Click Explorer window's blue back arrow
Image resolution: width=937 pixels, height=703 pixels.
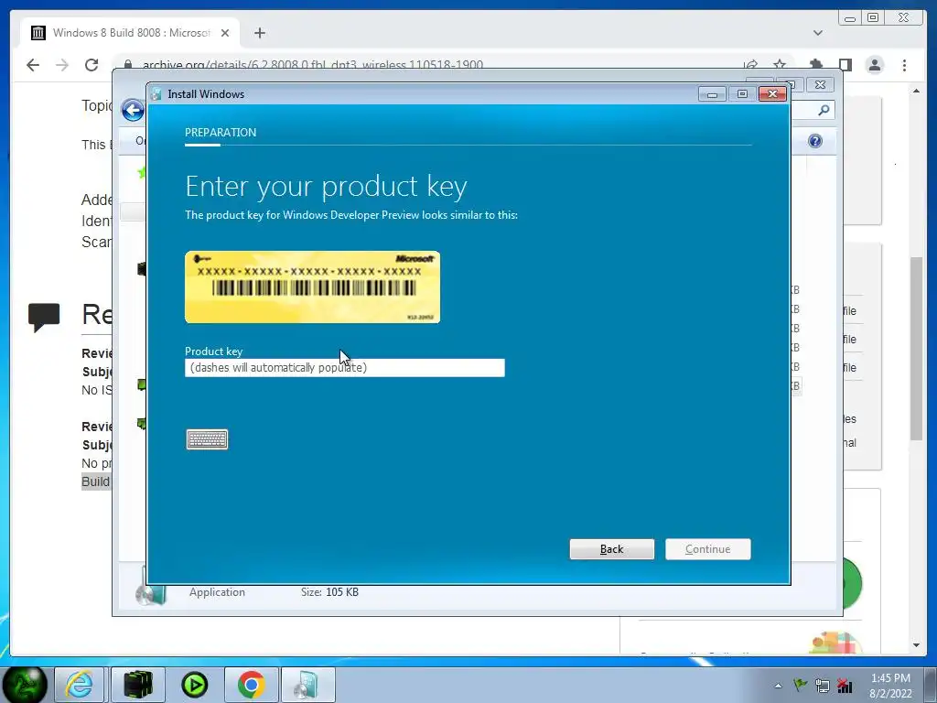tap(133, 110)
